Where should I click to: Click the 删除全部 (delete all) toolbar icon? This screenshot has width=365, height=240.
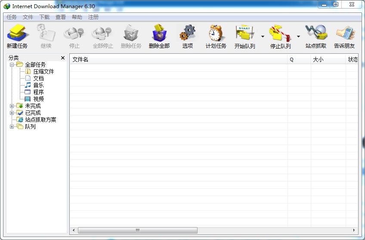pos(159,34)
